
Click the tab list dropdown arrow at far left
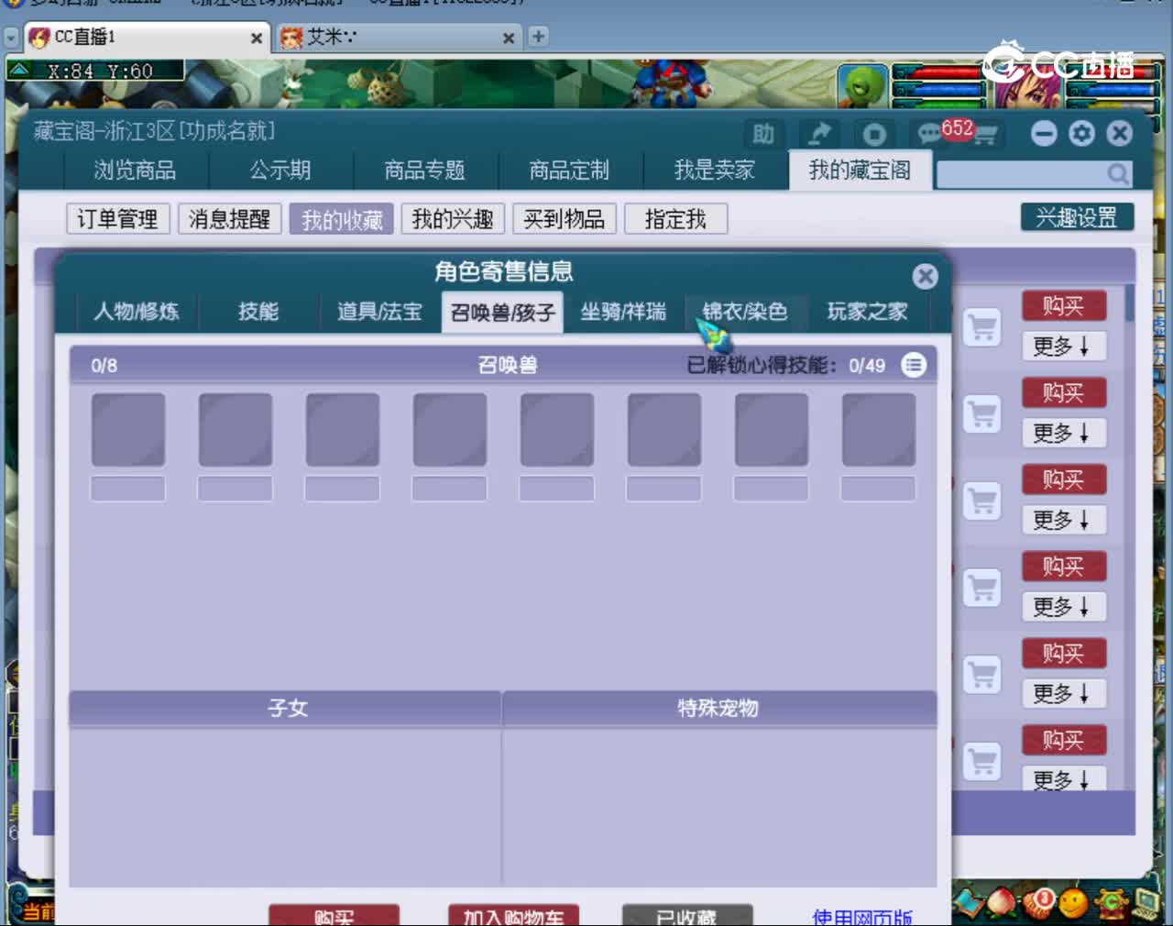11,39
